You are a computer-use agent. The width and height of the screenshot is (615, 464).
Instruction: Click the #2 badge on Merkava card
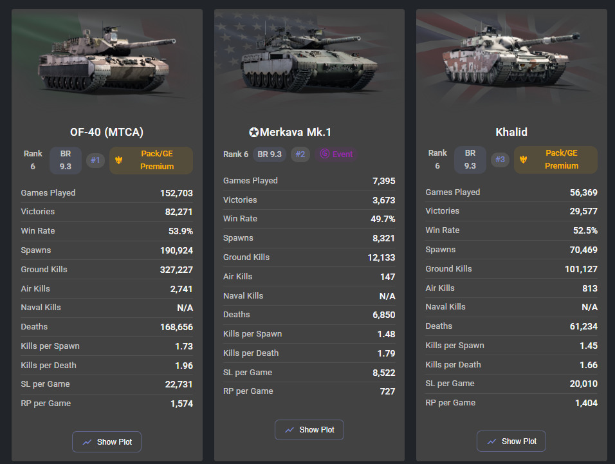[x=300, y=154]
